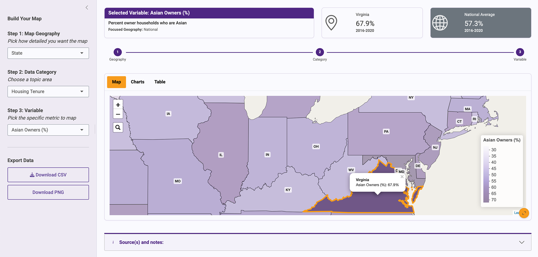Screen dimensions: 538x257
Task: Click the Asian Owners legend color gradient
Action: coord(486,175)
